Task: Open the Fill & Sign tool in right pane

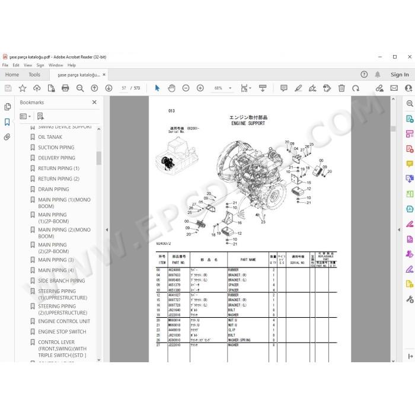Action: [410, 269]
